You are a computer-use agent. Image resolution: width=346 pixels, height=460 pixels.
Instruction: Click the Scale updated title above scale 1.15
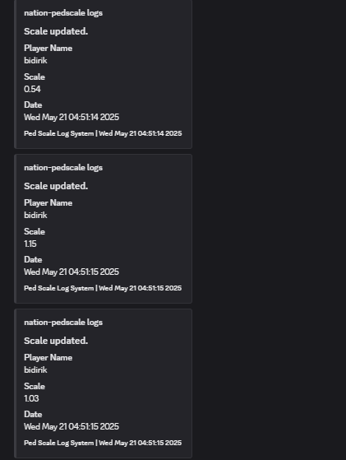pyautogui.click(x=56, y=186)
